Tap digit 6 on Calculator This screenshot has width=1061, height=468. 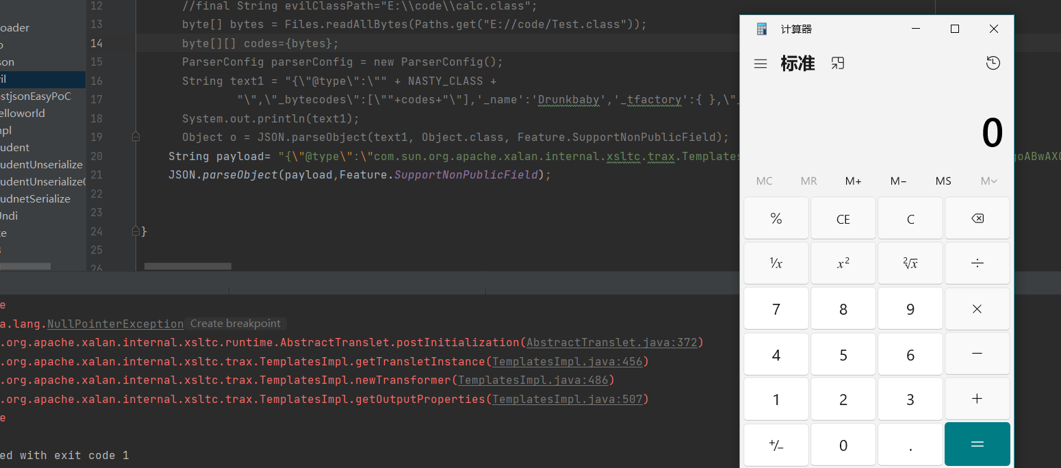[x=910, y=354]
